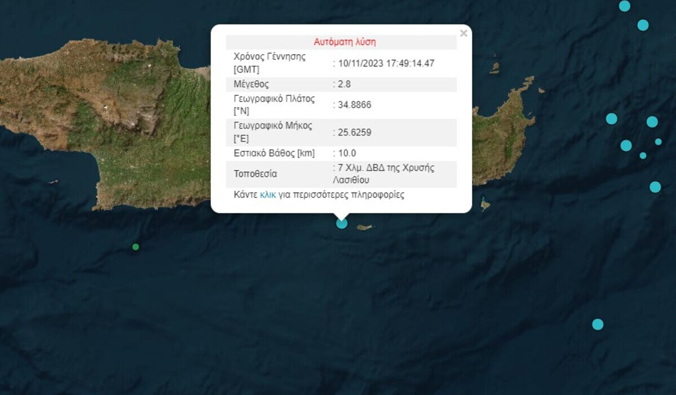Viewport: 676px width, 395px height.
Task: Click the focal depth value '10.0'
Action: point(347,153)
